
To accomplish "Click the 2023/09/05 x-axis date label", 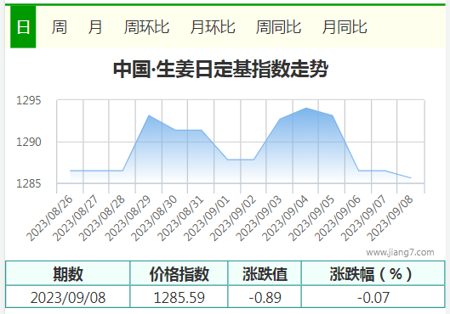I will (x=311, y=218).
